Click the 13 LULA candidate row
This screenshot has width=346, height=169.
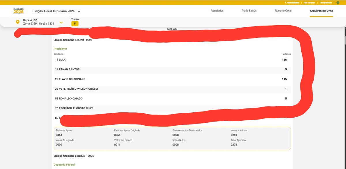coord(172,60)
